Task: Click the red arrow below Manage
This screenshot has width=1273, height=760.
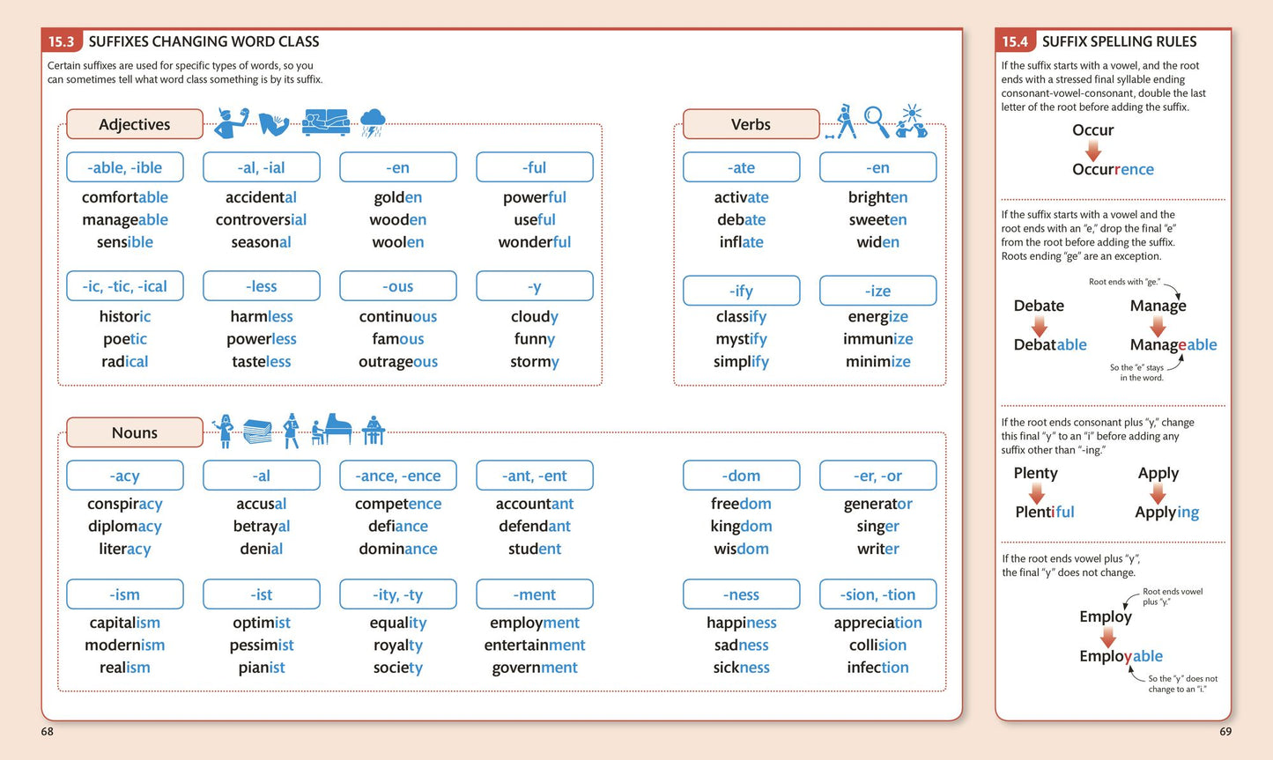Action: click(x=1158, y=325)
